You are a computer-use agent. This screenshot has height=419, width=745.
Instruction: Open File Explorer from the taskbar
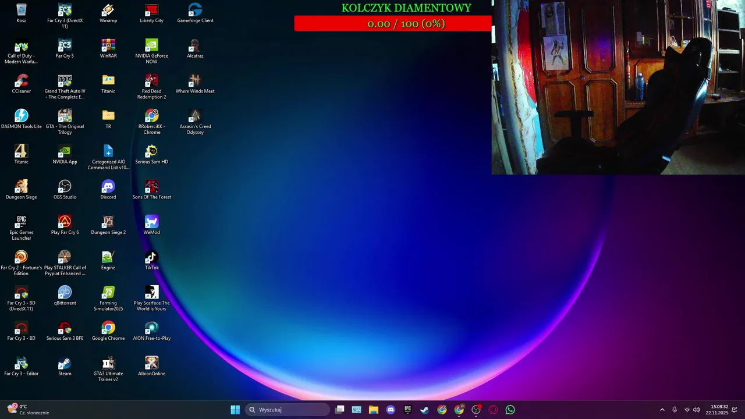pyautogui.click(x=374, y=410)
